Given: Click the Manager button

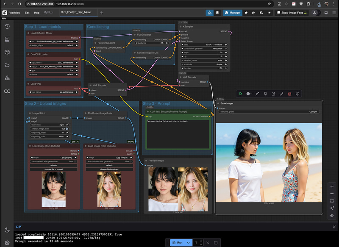Looking at the screenshot, I should click(233, 13).
